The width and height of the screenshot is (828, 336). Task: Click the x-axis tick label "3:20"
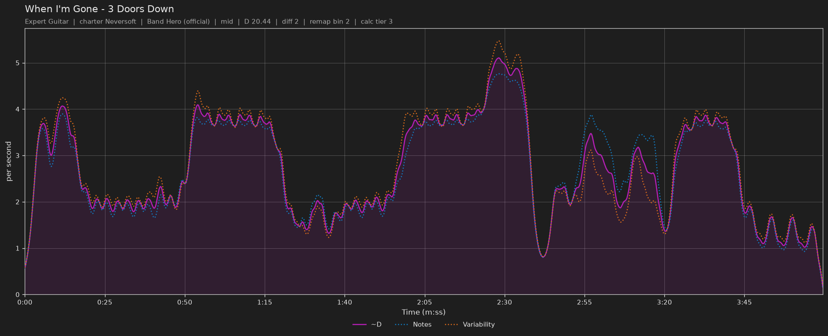pyautogui.click(x=664, y=302)
